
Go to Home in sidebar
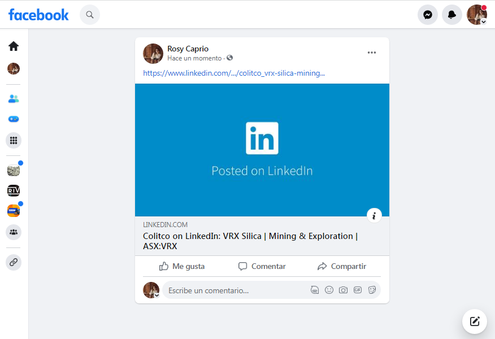tap(13, 46)
